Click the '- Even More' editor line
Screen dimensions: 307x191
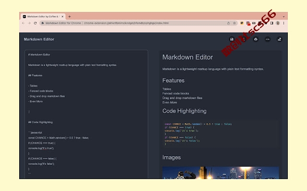pyautogui.click(x=35, y=101)
